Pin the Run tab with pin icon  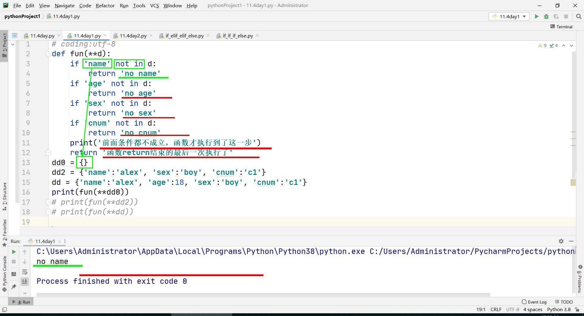(14, 286)
